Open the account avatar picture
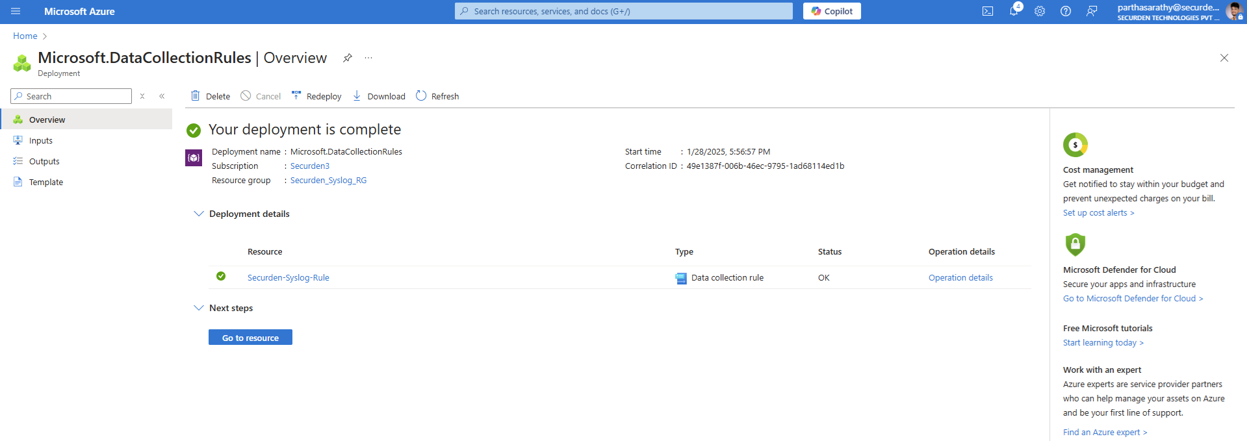 click(x=1233, y=11)
